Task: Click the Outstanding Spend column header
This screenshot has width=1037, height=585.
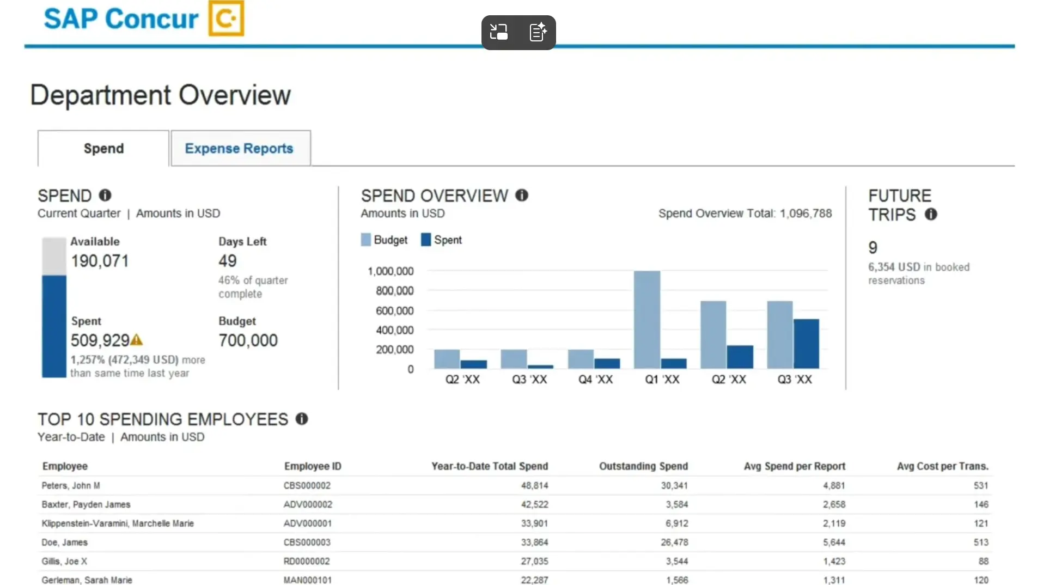Action: 643,466
